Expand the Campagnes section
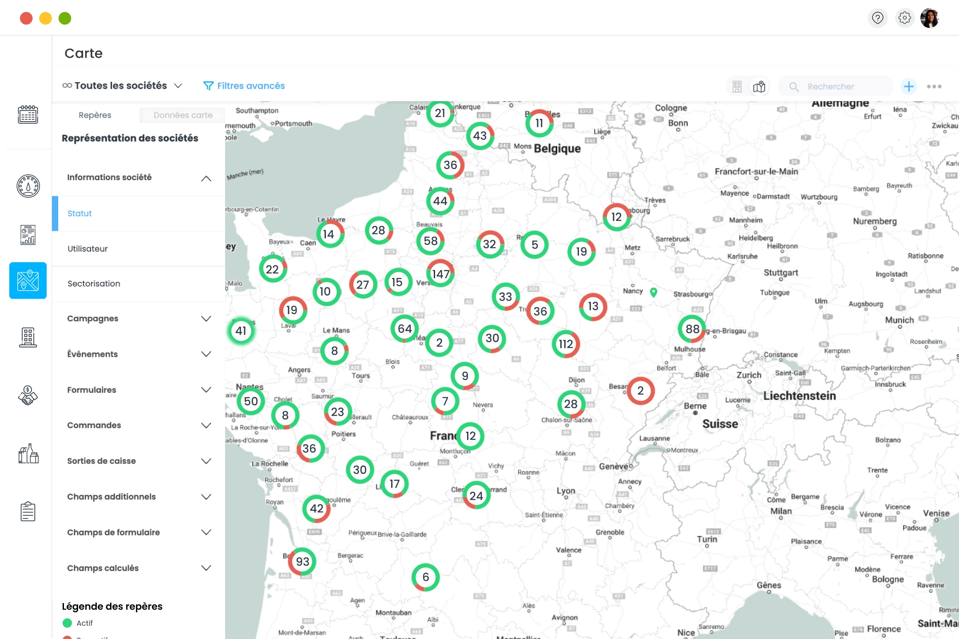 [x=138, y=318]
